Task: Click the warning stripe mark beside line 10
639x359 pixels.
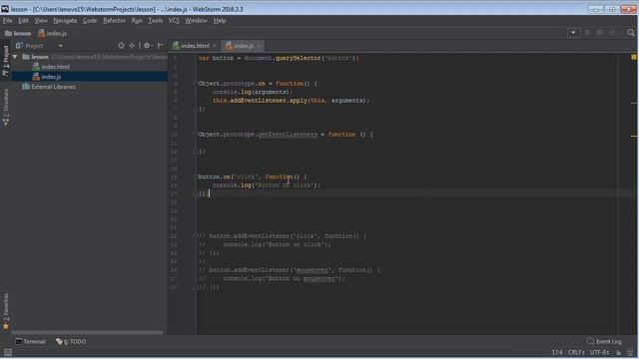Action: click(634, 136)
